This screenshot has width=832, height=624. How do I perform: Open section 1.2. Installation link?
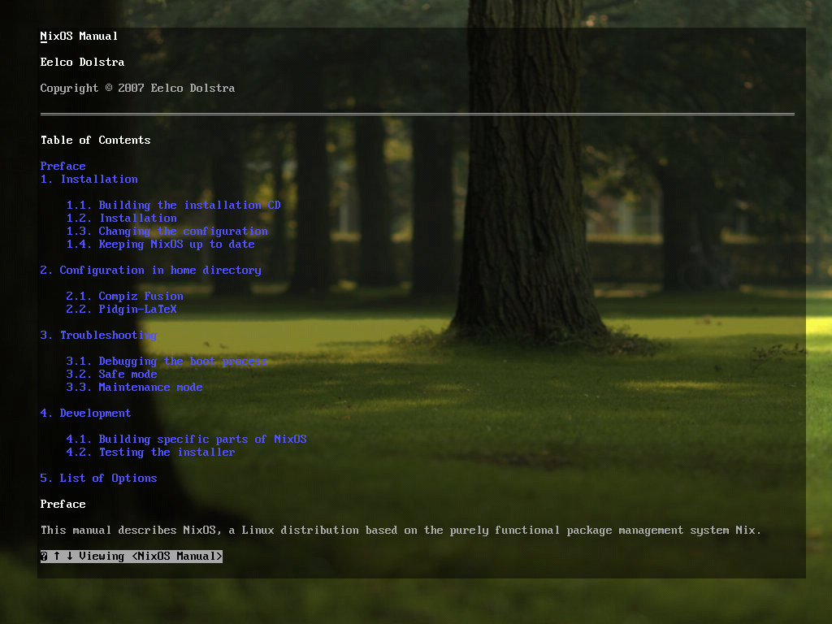pyautogui.click(x=121, y=218)
